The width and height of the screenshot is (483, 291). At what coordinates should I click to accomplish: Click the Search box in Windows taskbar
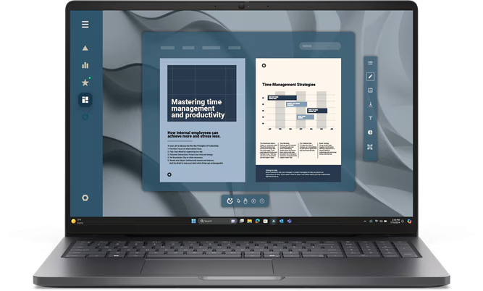(x=211, y=220)
